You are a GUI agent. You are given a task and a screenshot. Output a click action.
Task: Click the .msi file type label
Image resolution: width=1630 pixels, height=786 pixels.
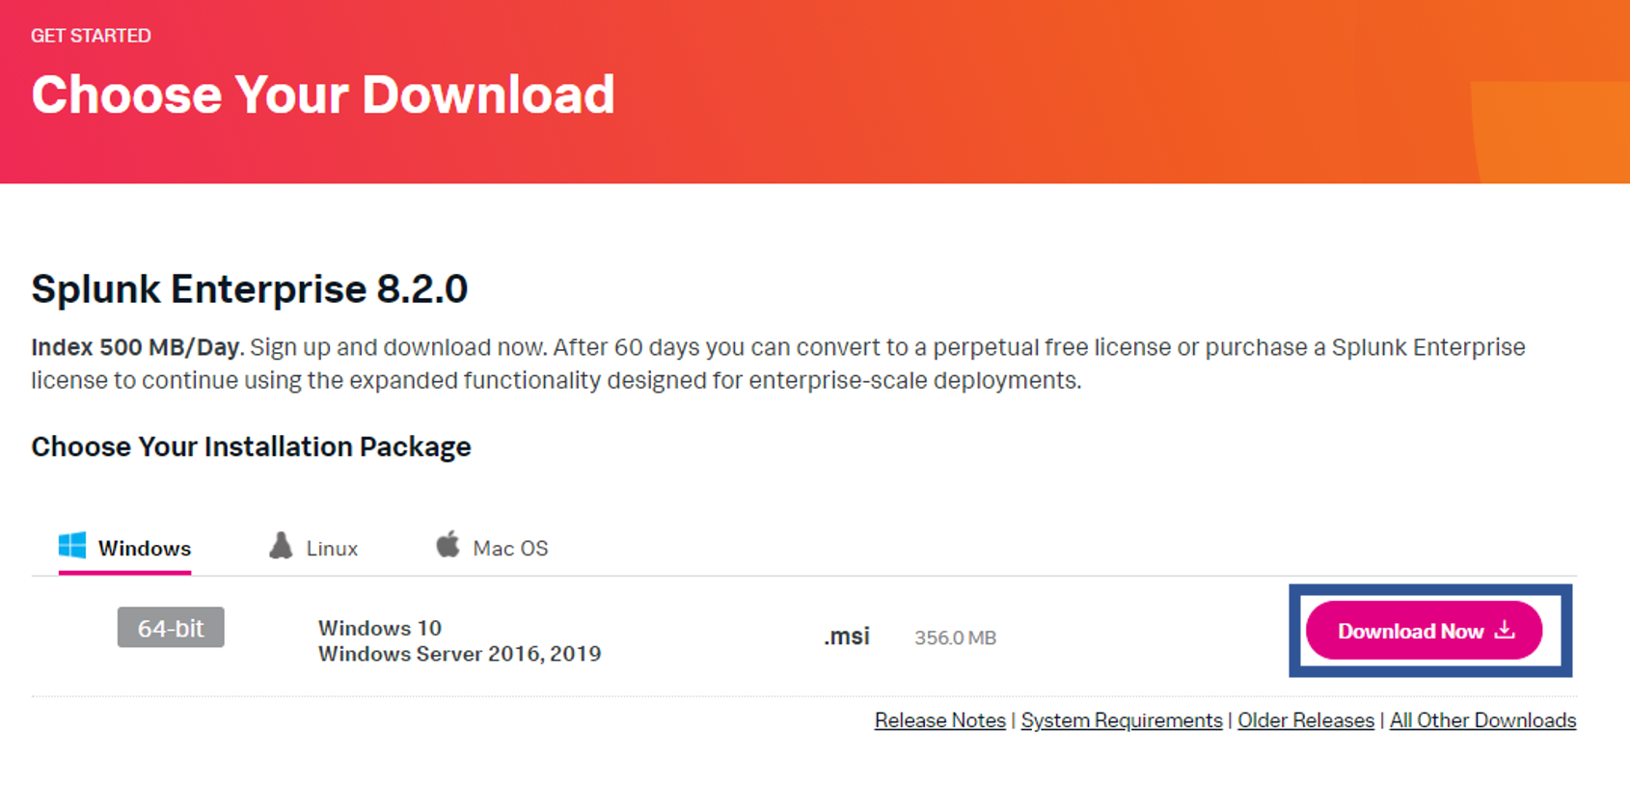click(847, 637)
